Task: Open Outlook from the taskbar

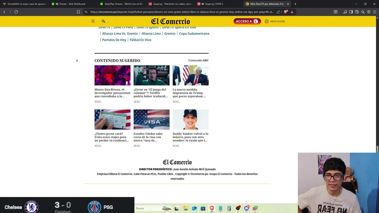Action: (x=194, y=208)
